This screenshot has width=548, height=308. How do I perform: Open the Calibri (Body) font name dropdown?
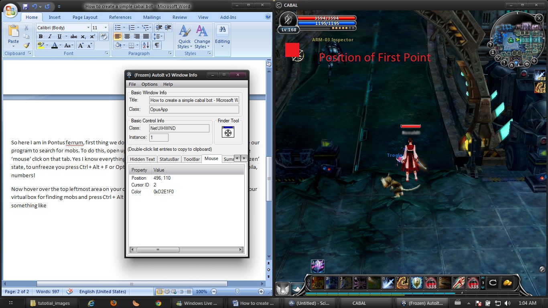click(x=88, y=28)
